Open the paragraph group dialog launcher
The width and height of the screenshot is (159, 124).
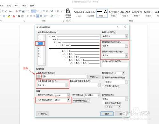click(x=63, y=21)
